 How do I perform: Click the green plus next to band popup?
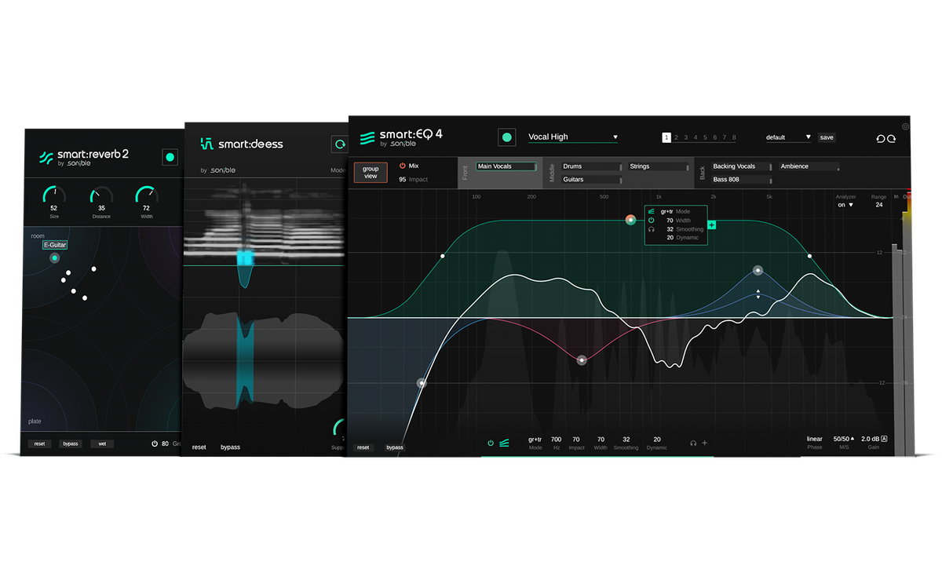(712, 225)
